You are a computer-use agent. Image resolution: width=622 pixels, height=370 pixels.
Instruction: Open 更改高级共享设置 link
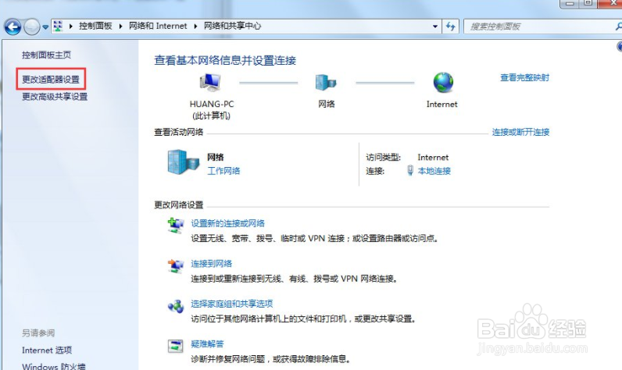(x=55, y=97)
